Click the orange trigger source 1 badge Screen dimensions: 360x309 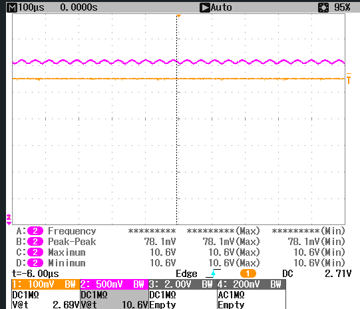(x=248, y=274)
